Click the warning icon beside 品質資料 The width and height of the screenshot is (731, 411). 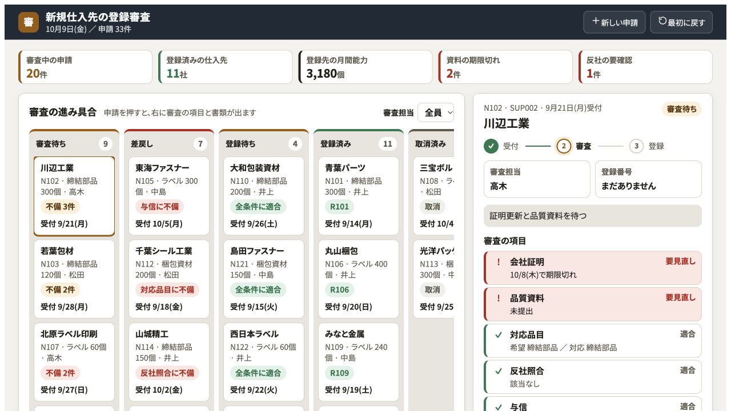point(499,298)
